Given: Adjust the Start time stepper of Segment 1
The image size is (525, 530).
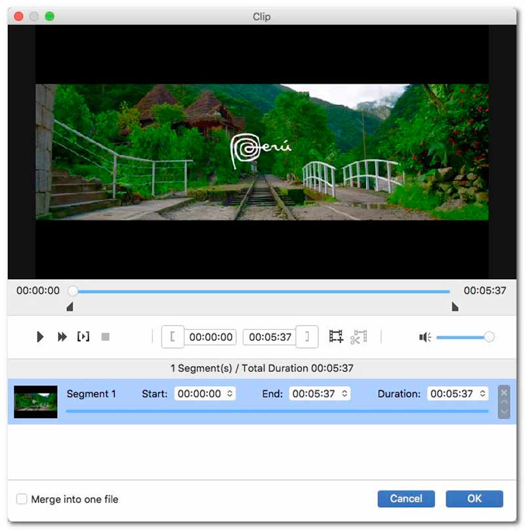Looking at the screenshot, I should point(230,394).
